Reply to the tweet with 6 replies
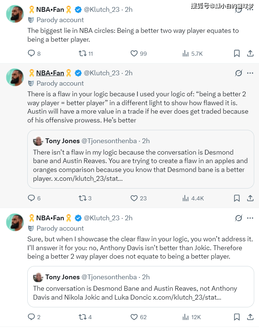The image size is (259, 328). (31, 198)
